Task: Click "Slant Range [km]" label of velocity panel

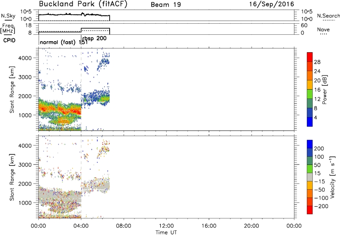Action: point(12,177)
